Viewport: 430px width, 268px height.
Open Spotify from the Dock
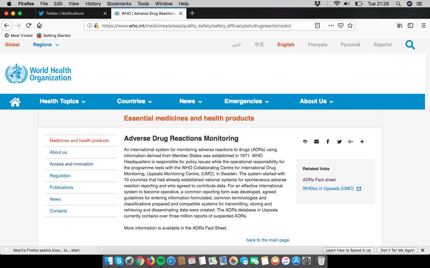(x=161, y=260)
